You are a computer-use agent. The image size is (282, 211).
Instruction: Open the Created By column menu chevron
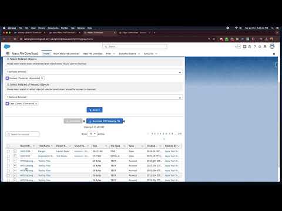(x=178, y=146)
